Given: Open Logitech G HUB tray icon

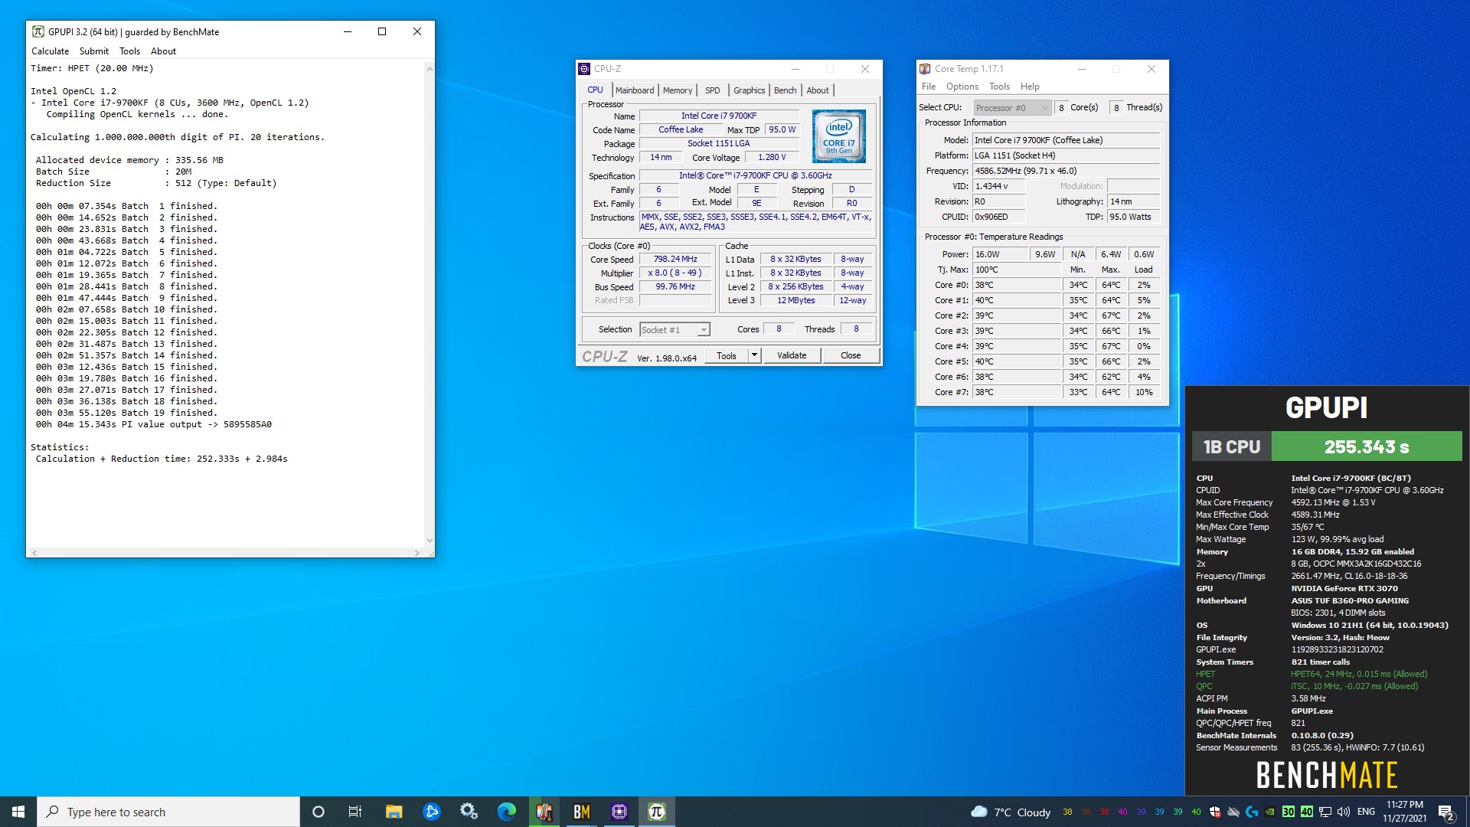Looking at the screenshot, I should click(1252, 812).
